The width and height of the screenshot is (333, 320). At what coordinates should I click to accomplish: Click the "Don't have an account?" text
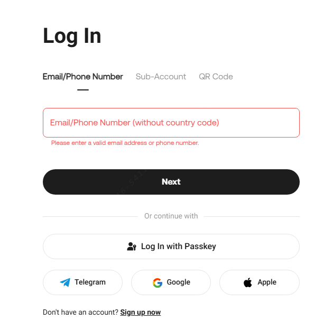[80, 313]
